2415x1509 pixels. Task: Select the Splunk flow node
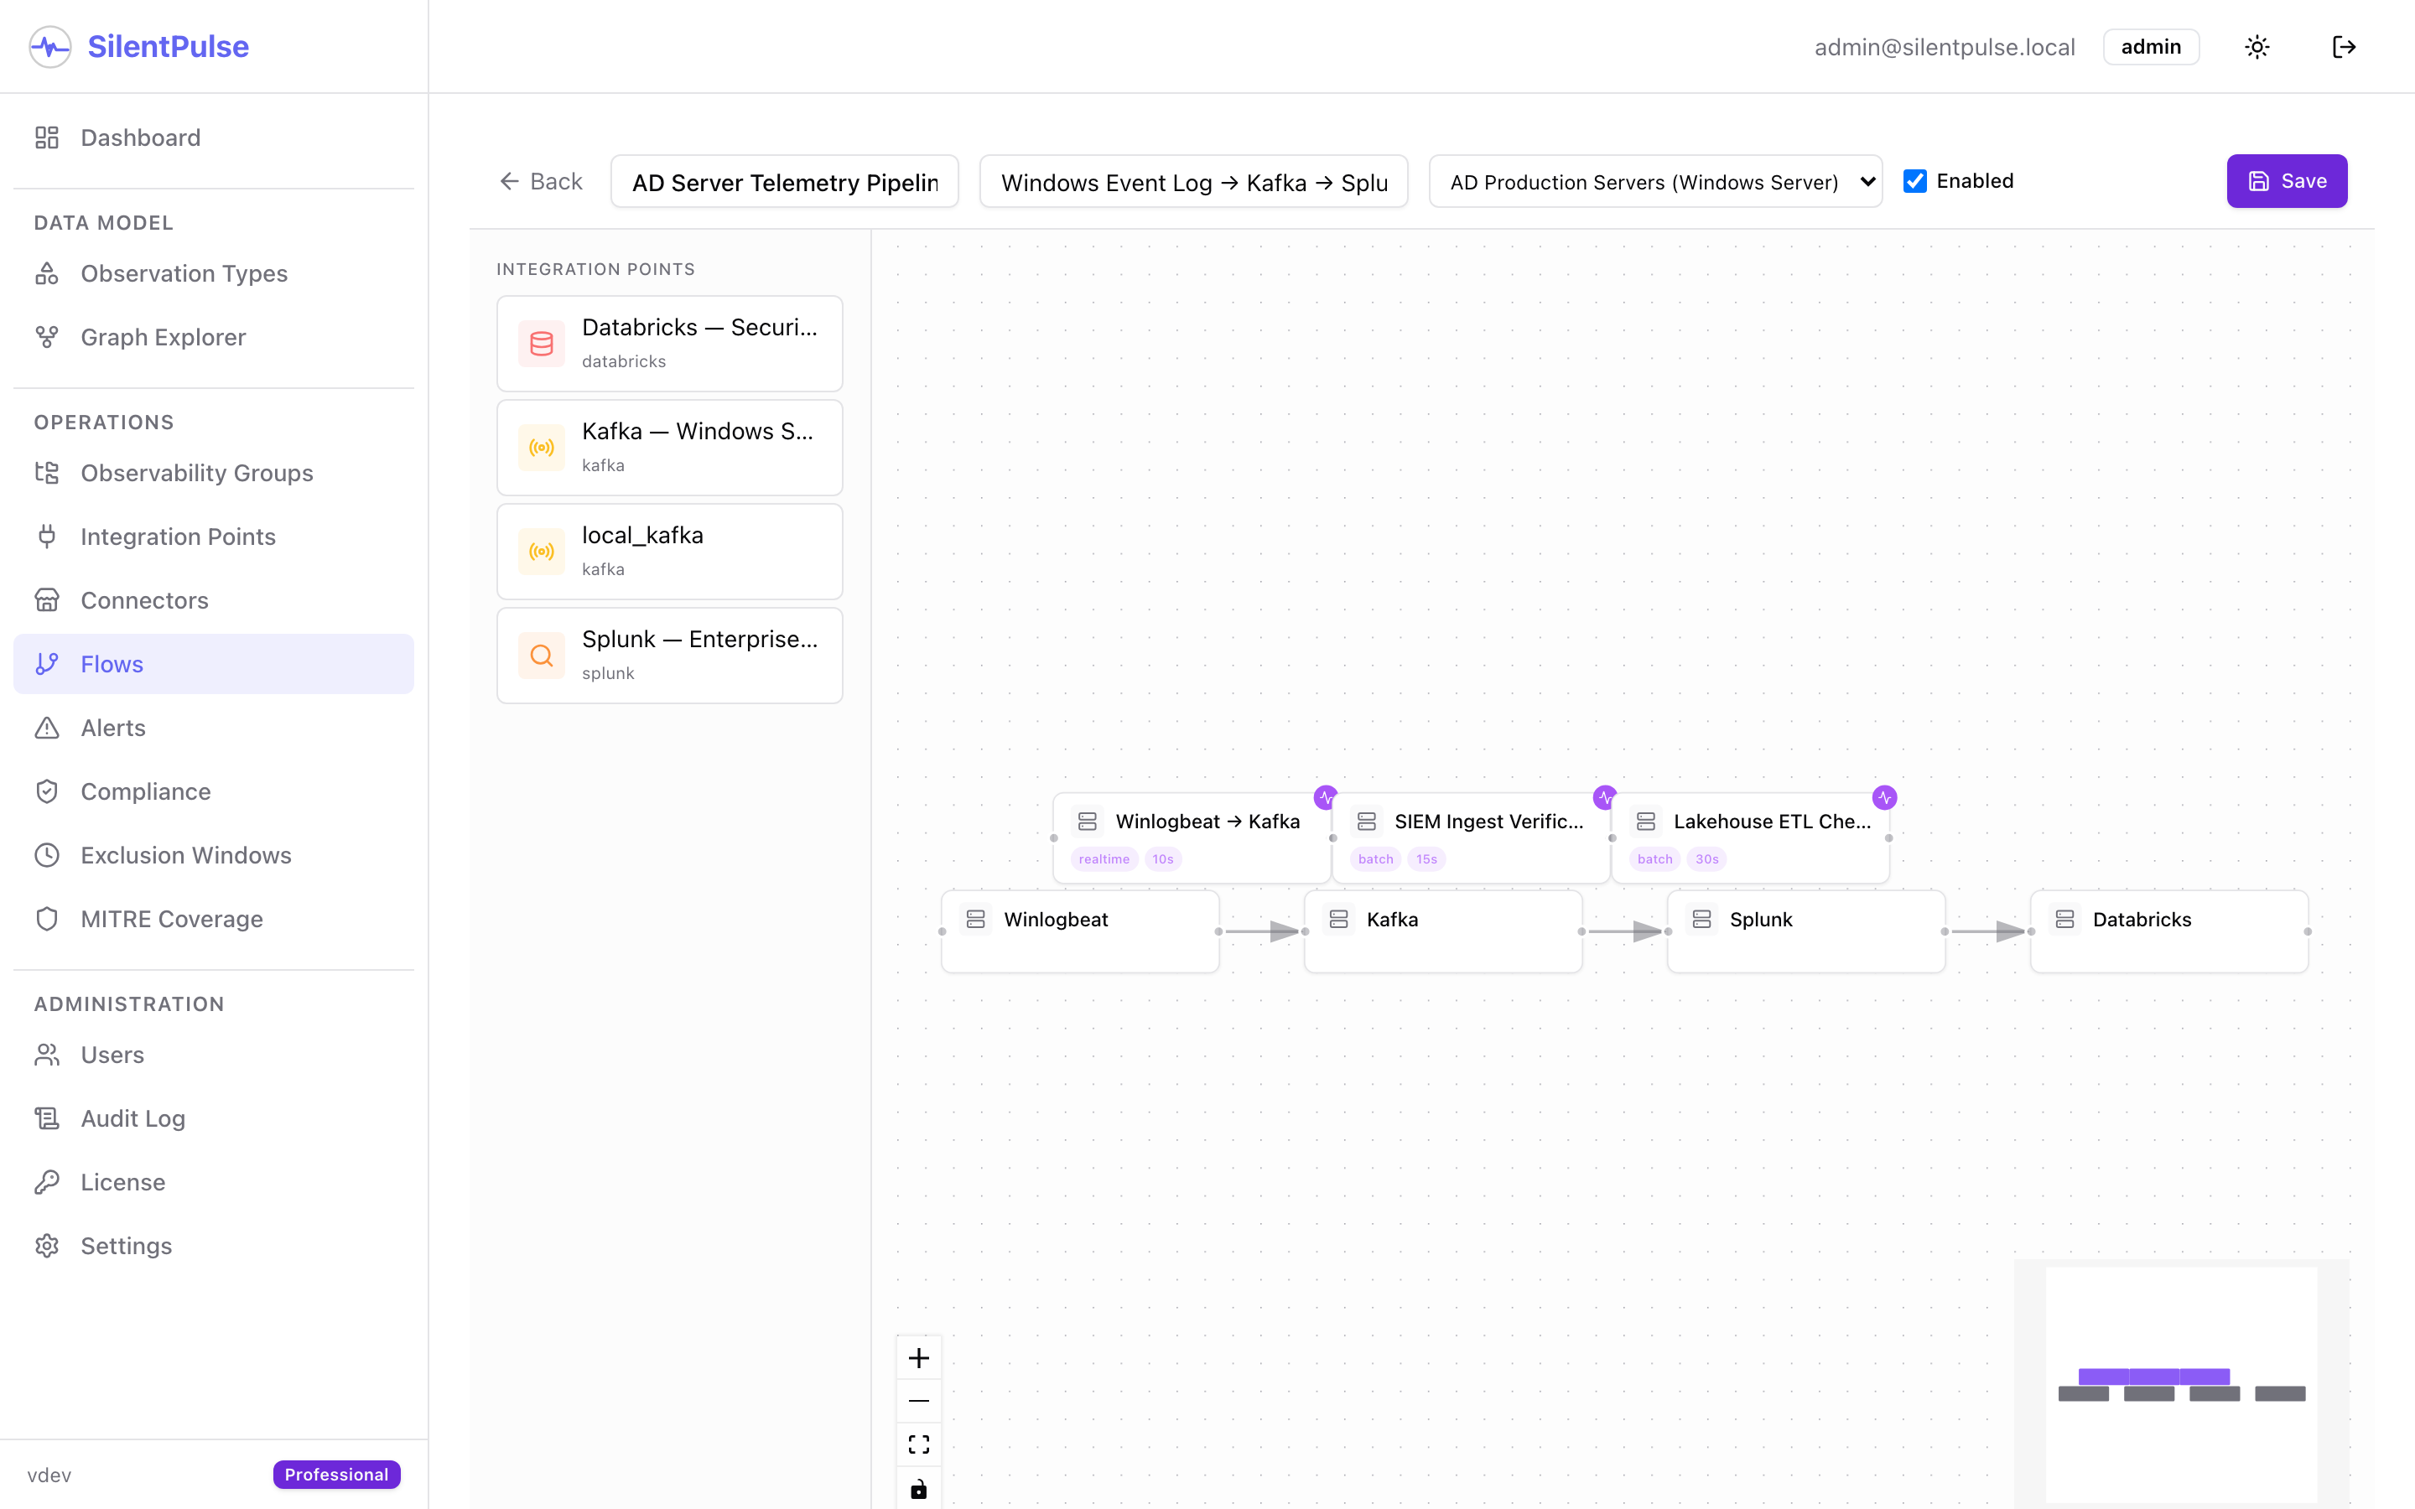click(1806, 931)
